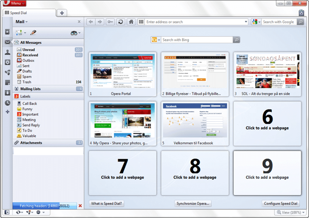Open the Velkommen til Facebook thumbnail
309x218 pixels.
click(x=195, y=124)
